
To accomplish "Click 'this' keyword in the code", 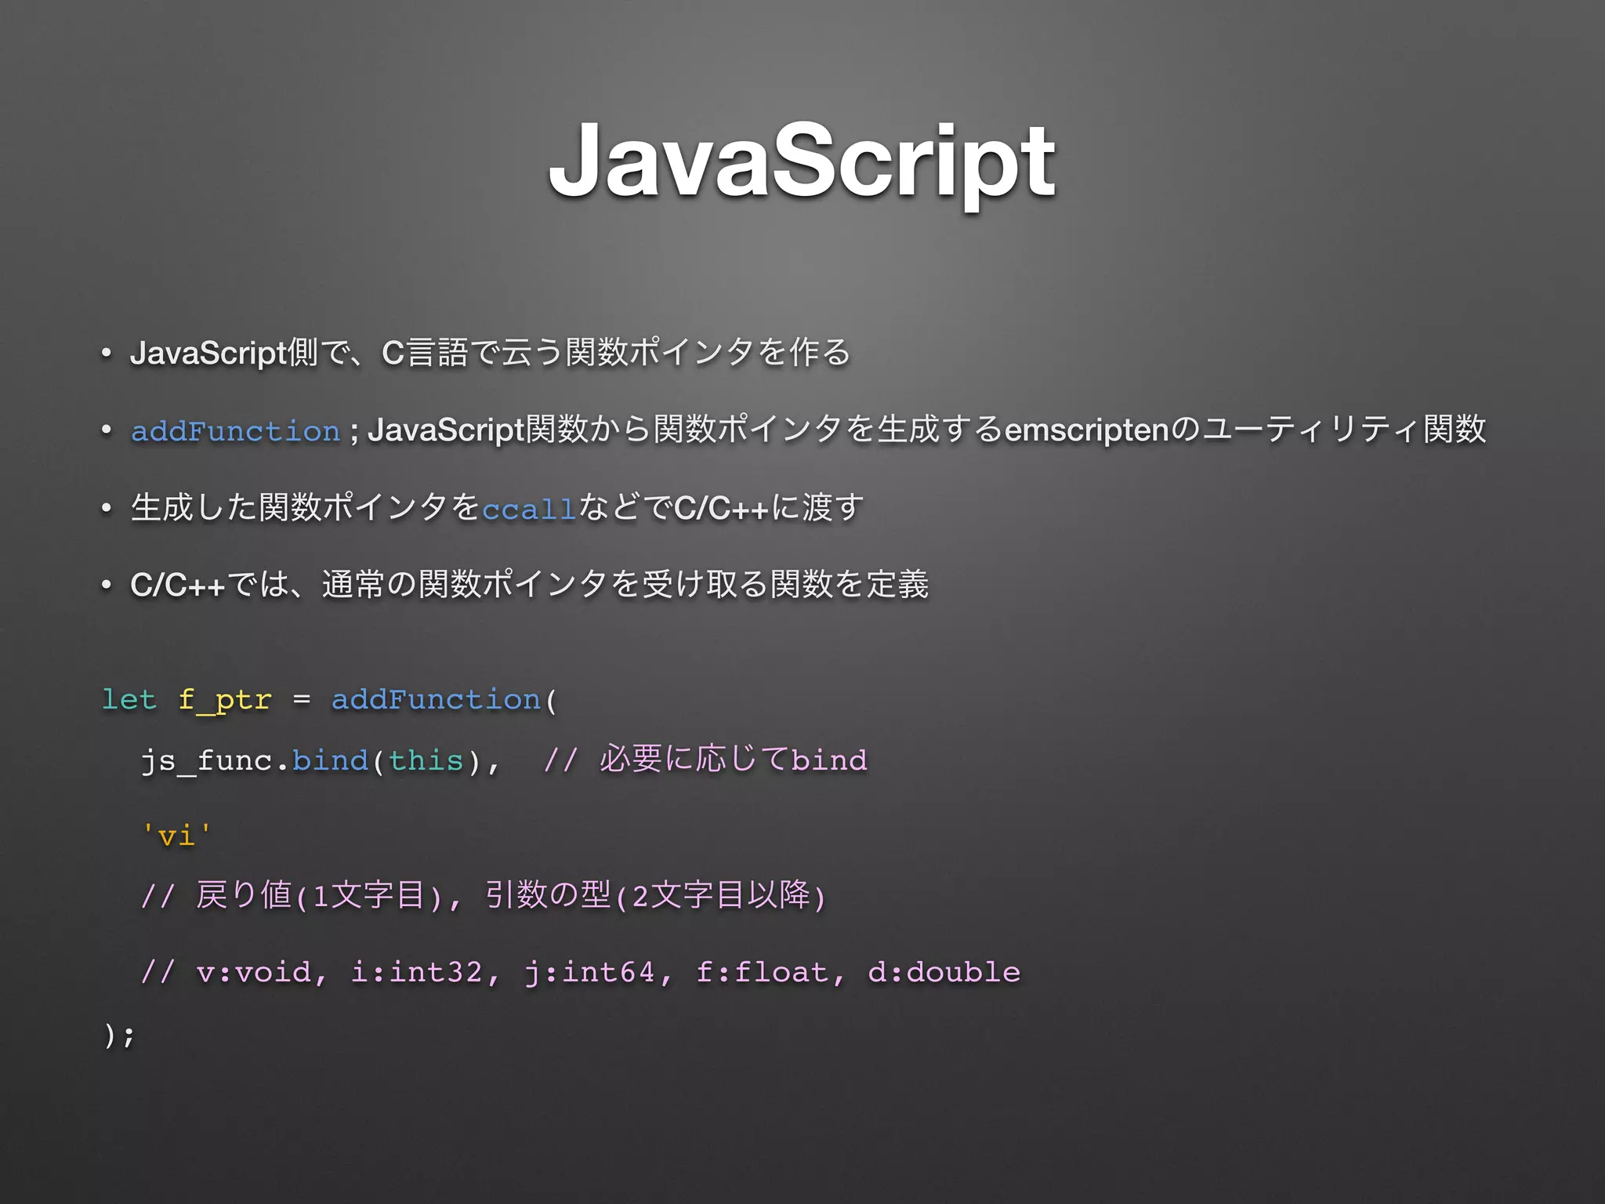I will pos(426,760).
